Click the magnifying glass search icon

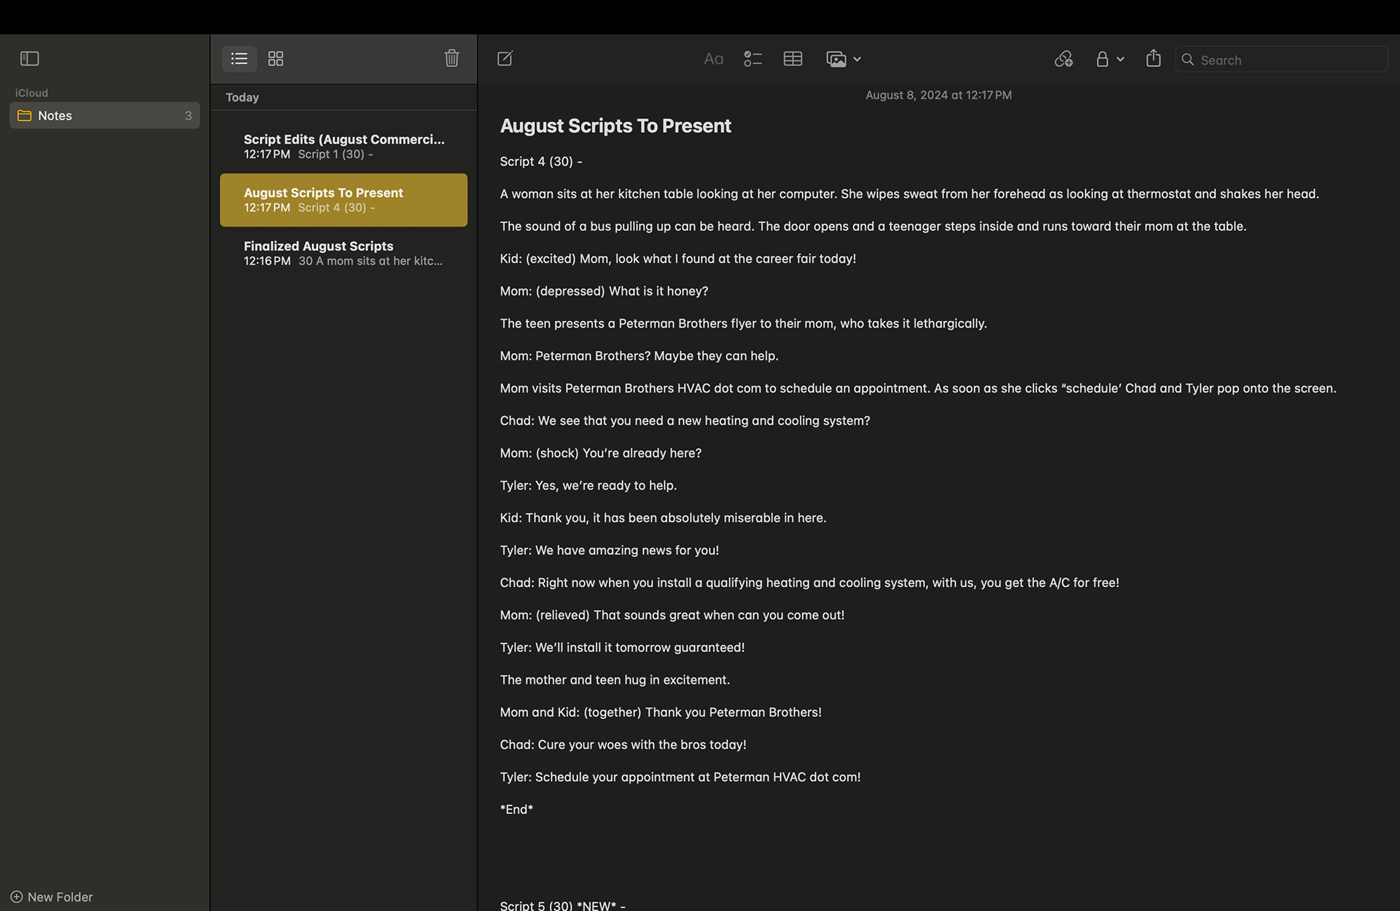click(1188, 60)
